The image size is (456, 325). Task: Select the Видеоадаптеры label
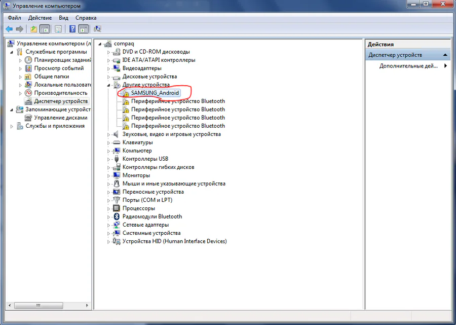click(142, 68)
